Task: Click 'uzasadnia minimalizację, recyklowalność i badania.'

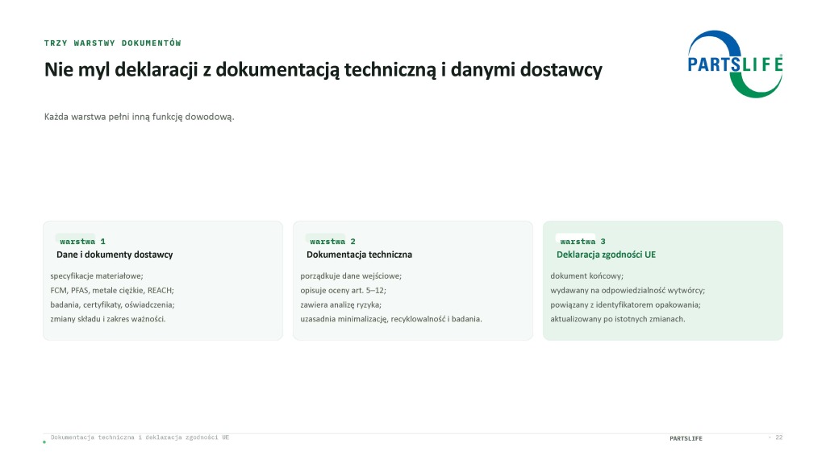Action: point(391,319)
